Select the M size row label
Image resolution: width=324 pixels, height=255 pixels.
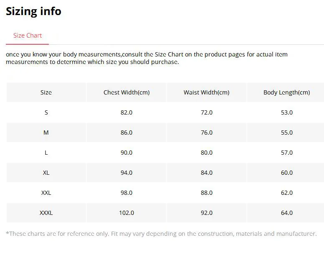click(x=46, y=133)
